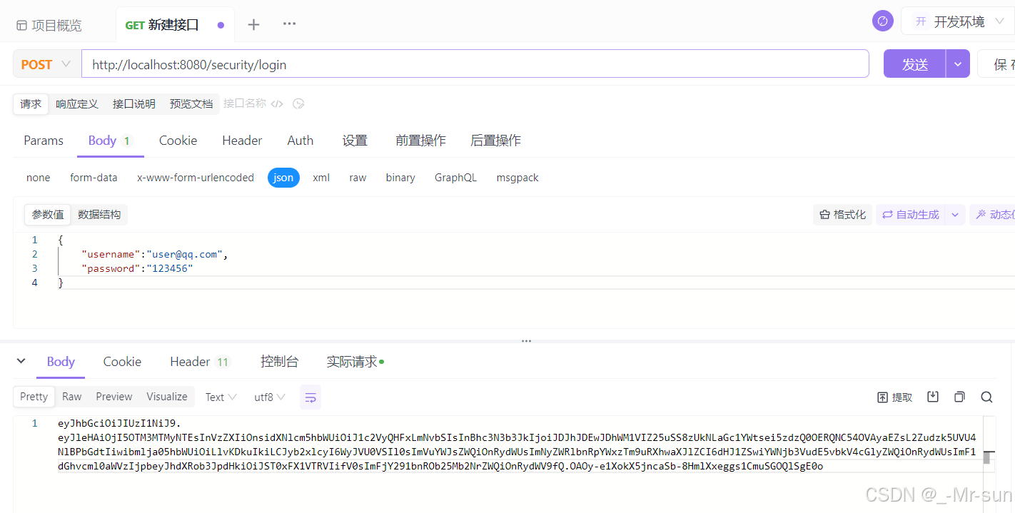Open the request Cookie tab
Viewport: 1015px width, 513px height.
click(178, 141)
